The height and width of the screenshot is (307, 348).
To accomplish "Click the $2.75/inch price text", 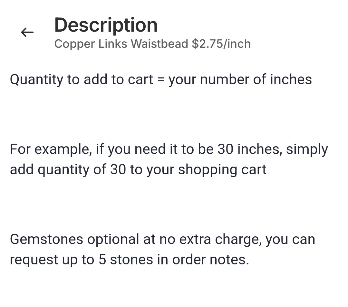I will coord(221,44).
